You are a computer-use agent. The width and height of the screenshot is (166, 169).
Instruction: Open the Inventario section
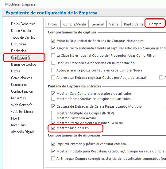pos(18,125)
